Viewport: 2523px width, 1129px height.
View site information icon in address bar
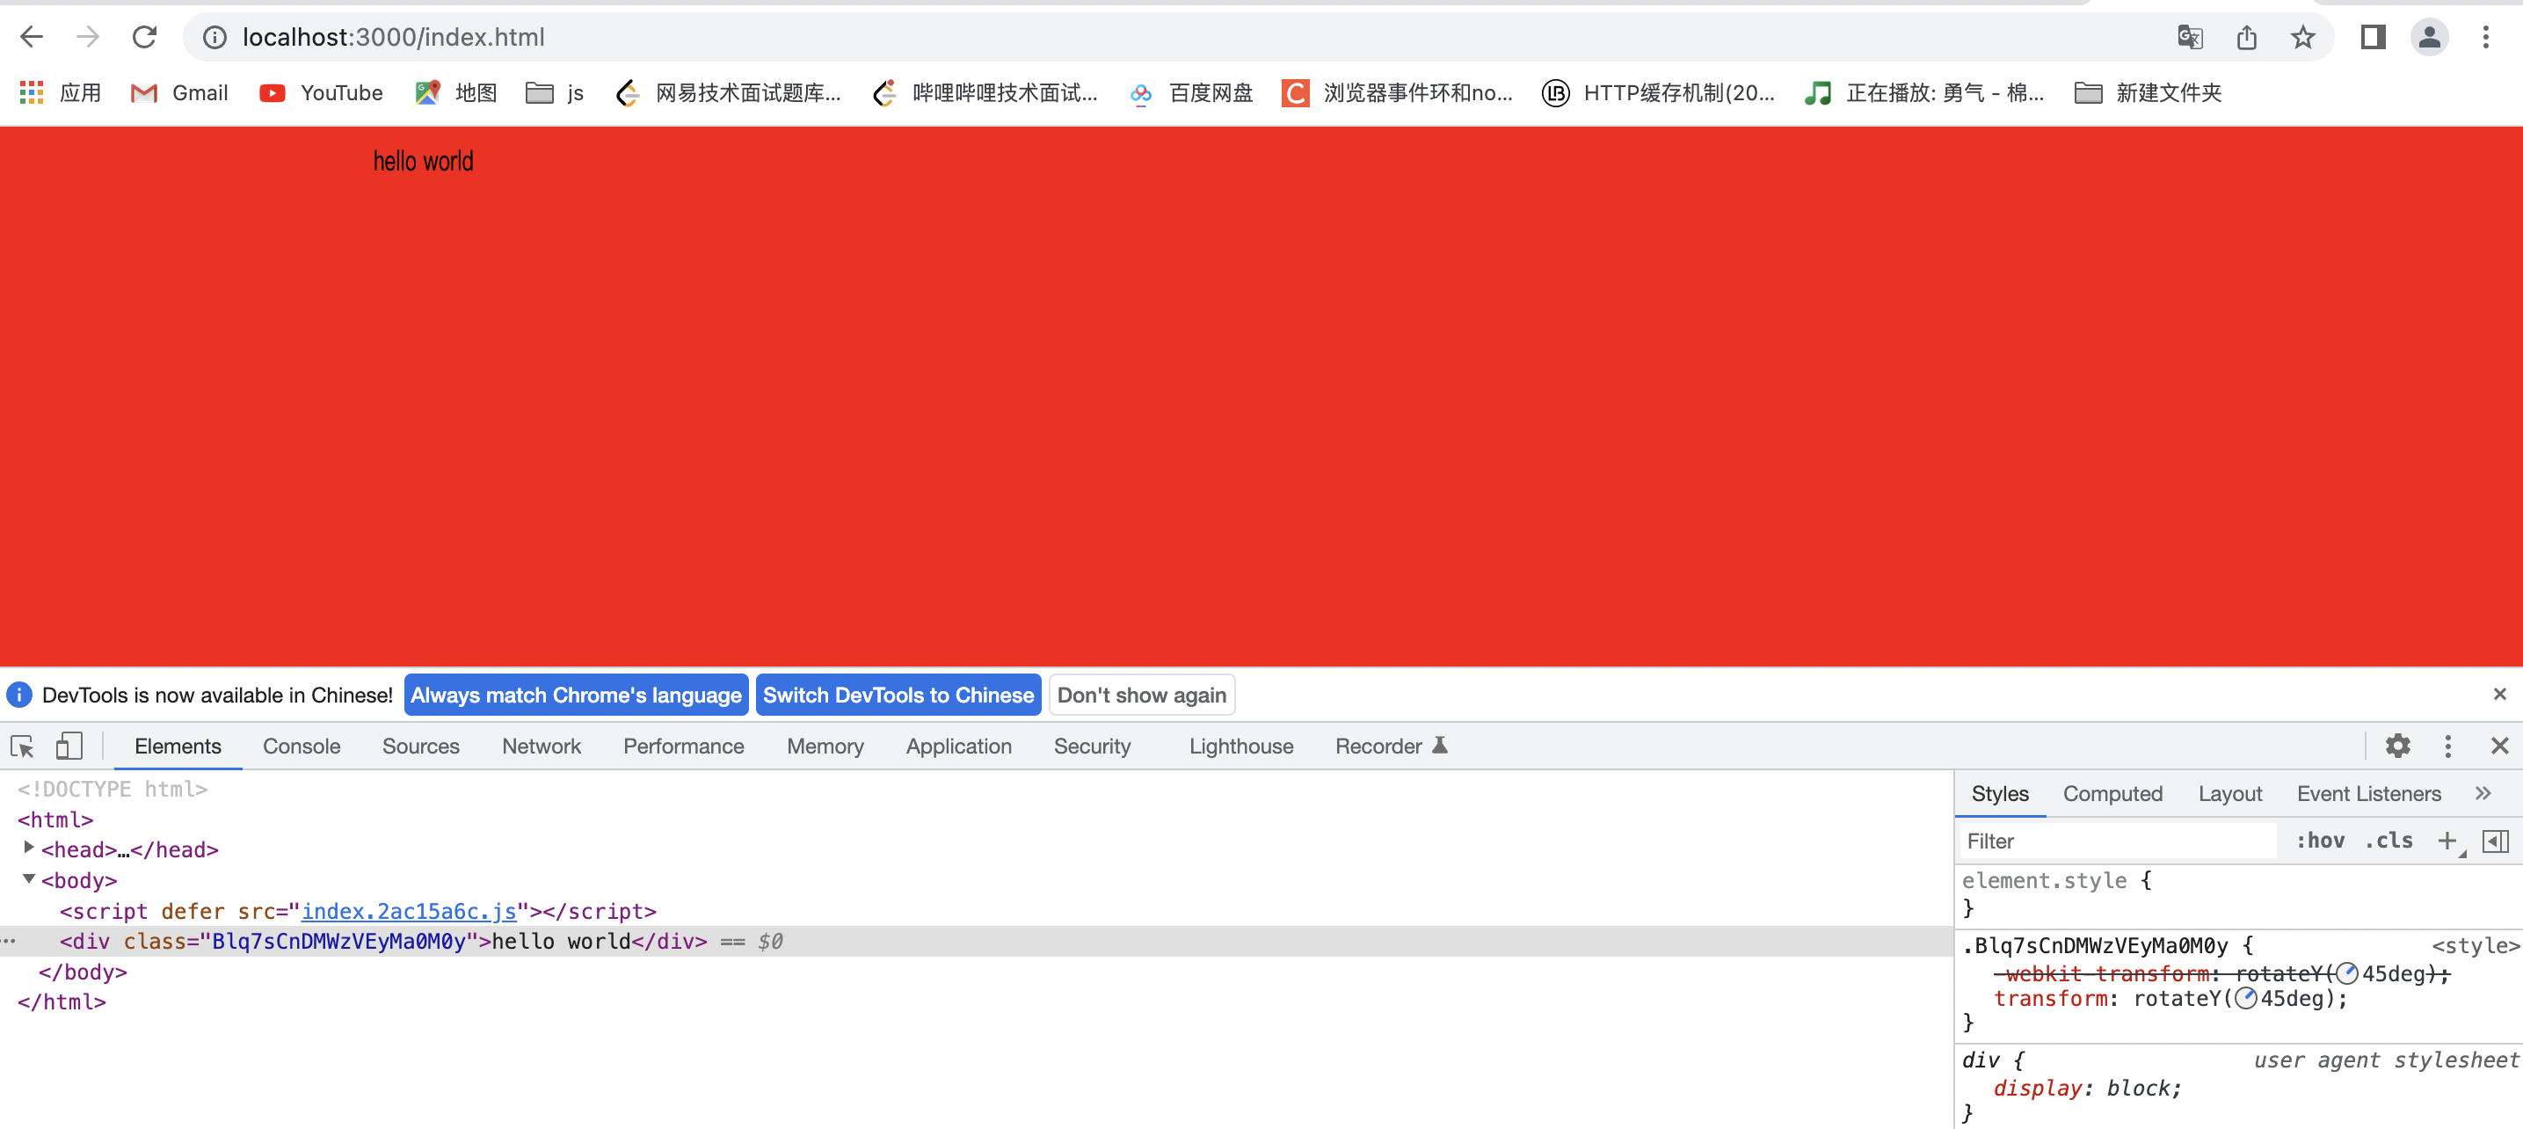[214, 37]
